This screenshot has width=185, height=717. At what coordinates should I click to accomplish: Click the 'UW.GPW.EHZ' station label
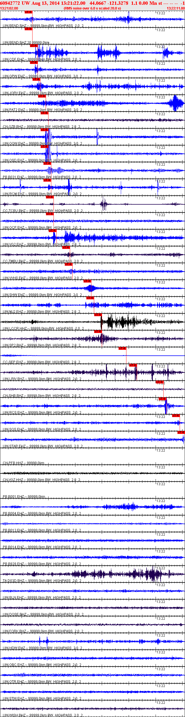click(14, 76)
